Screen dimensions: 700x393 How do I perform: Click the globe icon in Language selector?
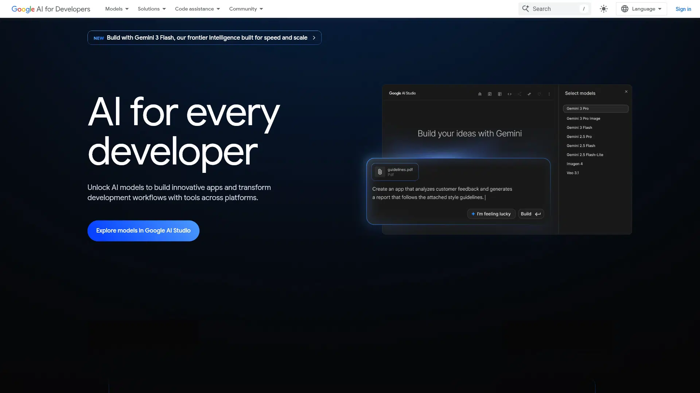tap(625, 9)
